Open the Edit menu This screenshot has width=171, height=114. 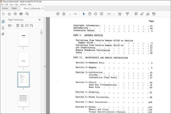[x=7, y=4]
